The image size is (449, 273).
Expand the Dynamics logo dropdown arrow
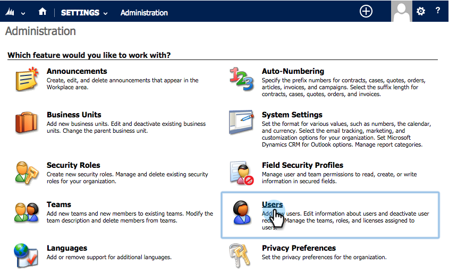tap(23, 13)
